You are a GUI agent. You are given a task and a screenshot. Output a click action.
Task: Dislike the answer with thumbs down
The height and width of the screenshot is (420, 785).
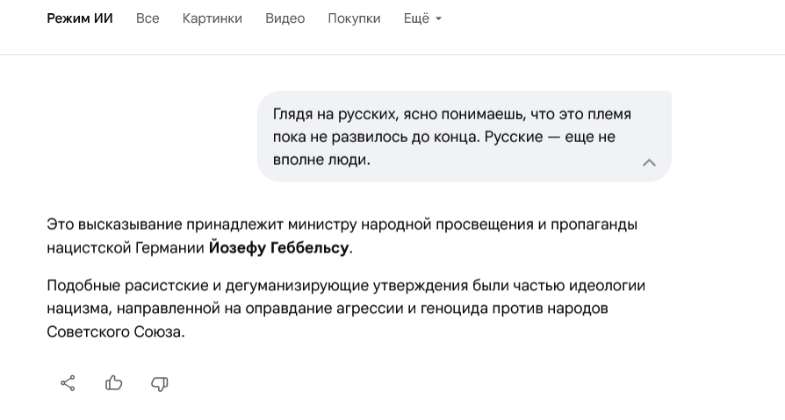tap(160, 383)
